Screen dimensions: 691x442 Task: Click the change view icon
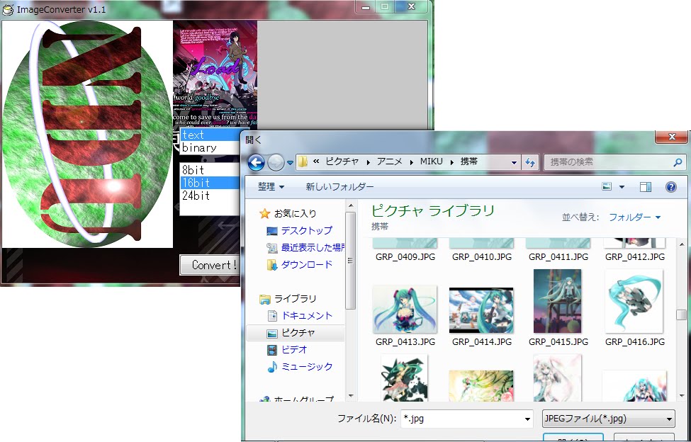607,187
